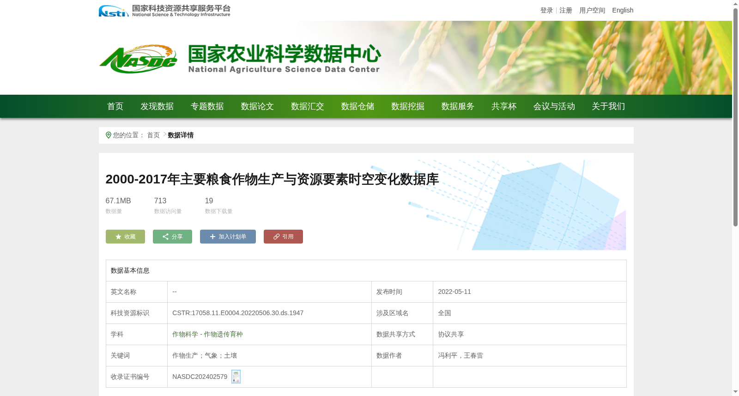Screen dimensions: 739x396
Task: Click the NASDC202402579 certificate number
Action: (x=200, y=377)
